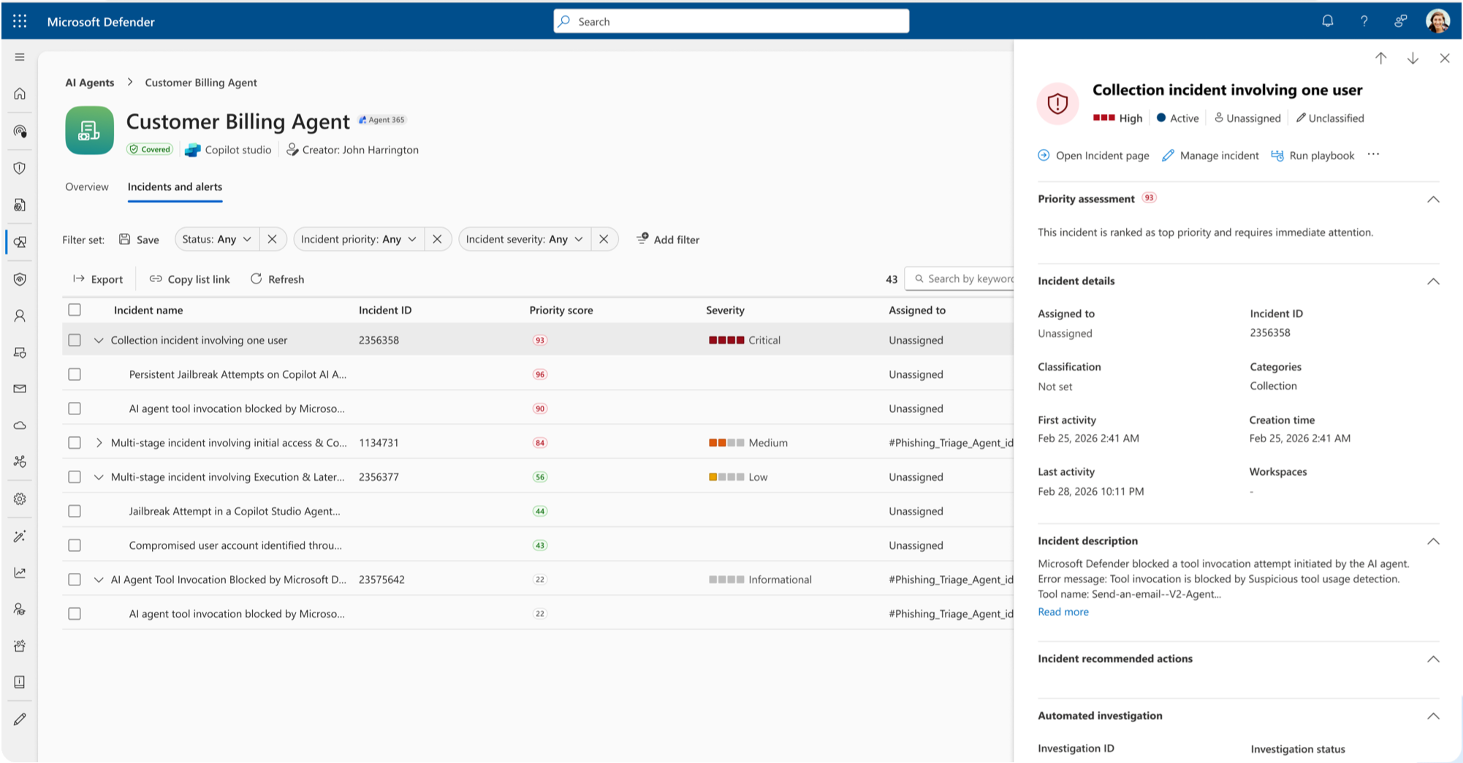Viewport: 1463px width, 763px height.
Task: Click Read more in incident description
Action: click(x=1063, y=612)
